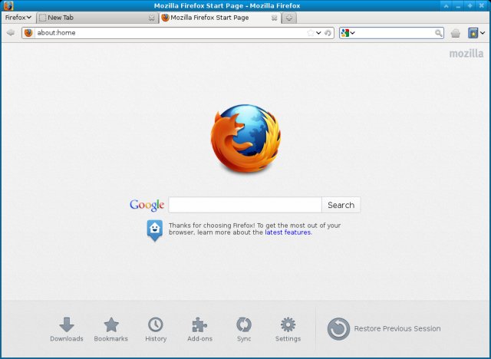
Task: Open a new tab with the plus button
Action: (x=289, y=18)
